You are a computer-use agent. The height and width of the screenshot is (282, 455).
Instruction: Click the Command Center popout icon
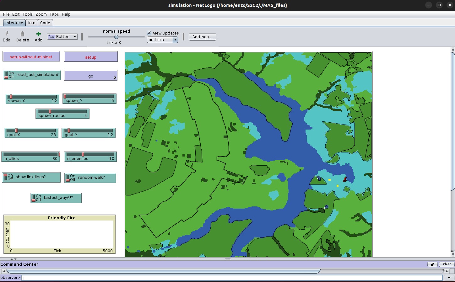(432, 264)
